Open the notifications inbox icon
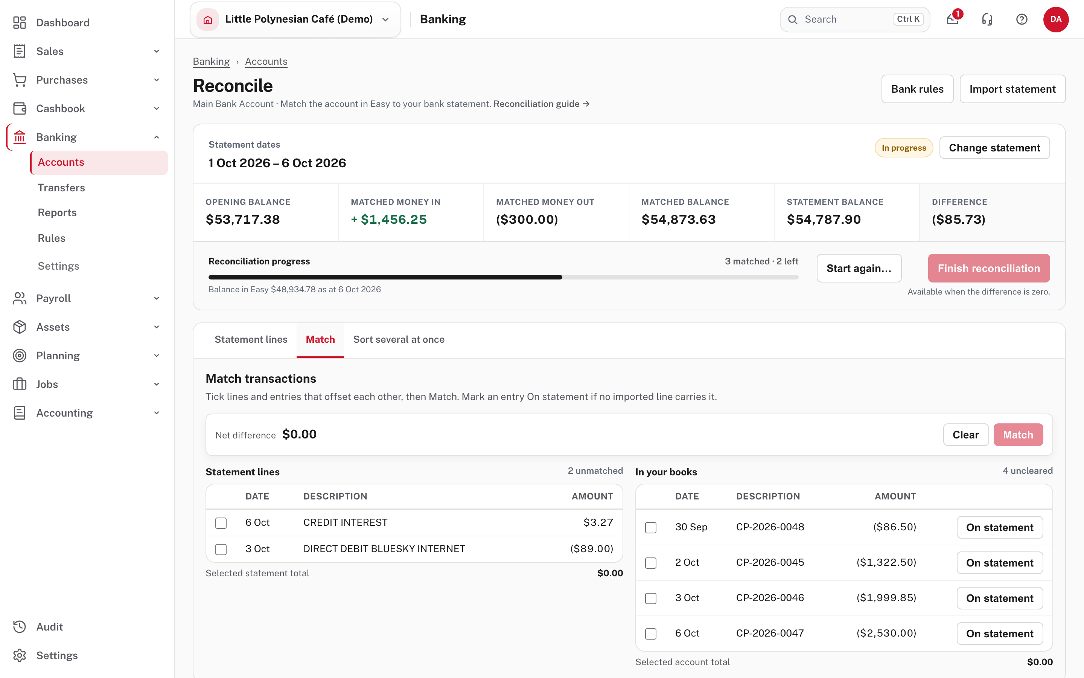This screenshot has width=1084, height=678. click(x=953, y=19)
